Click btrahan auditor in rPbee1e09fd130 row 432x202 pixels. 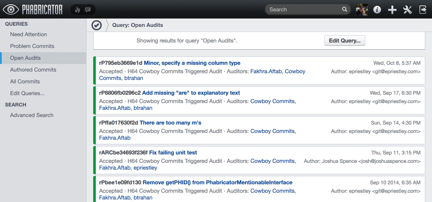(143, 198)
